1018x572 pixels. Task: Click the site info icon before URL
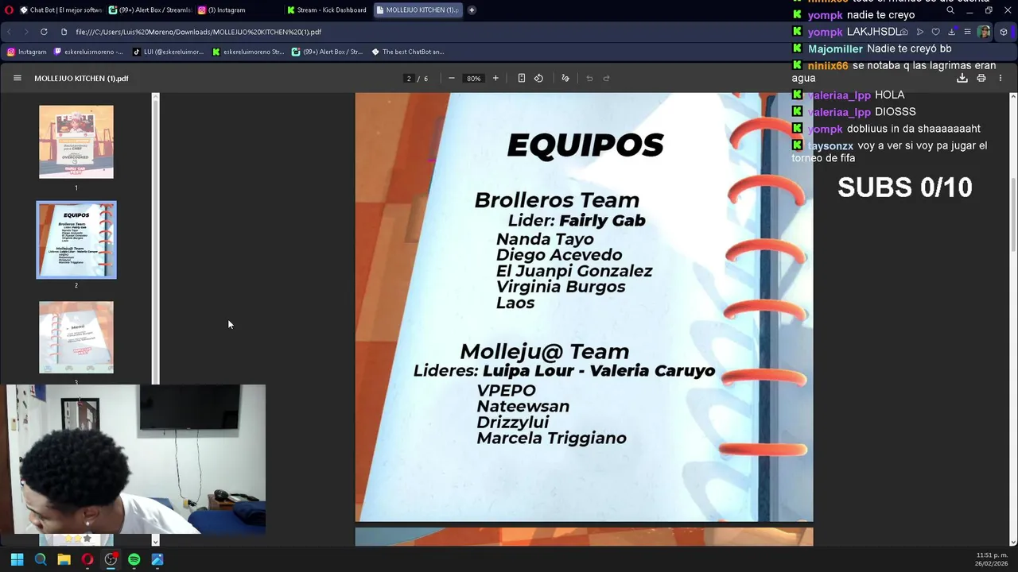64,32
